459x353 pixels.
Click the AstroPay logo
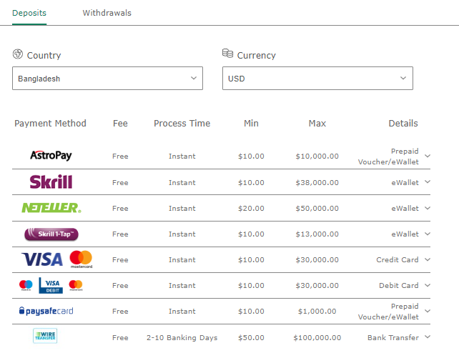pyautogui.click(x=51, y=155)
